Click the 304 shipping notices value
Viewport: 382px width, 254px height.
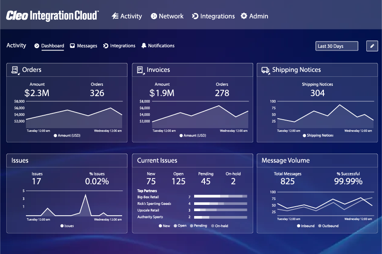tap(318, 93)
